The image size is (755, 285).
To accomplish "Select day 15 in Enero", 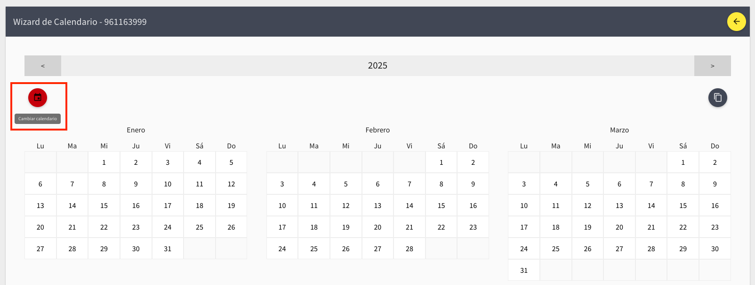I will pos(104,206).
